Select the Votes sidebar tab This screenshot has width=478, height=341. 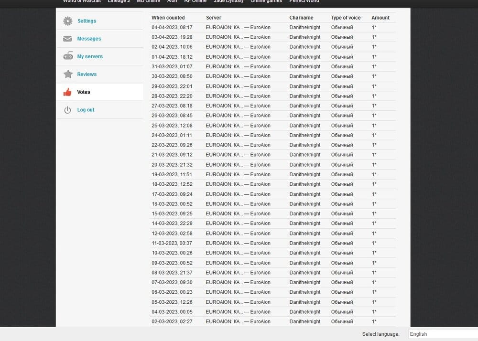(84, 92)
